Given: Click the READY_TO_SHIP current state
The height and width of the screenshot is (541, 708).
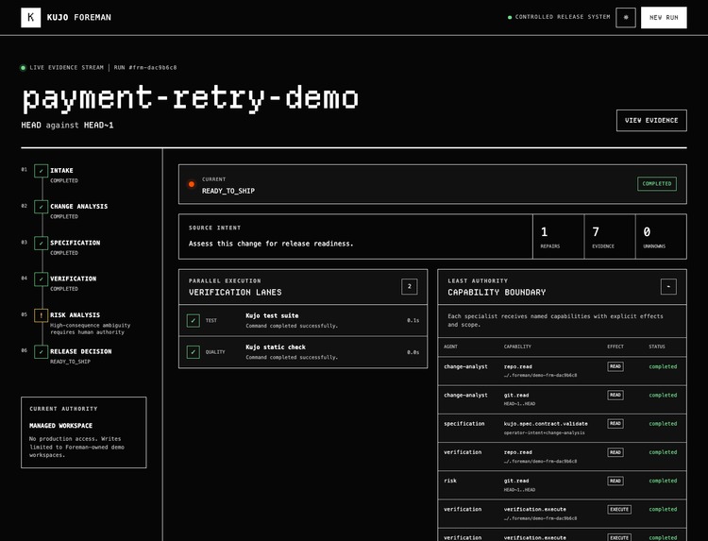Looking at the screenshot, I should 228,191.
